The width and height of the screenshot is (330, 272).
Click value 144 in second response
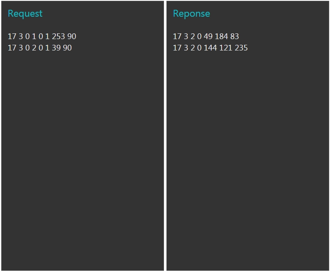coord(210,48)
